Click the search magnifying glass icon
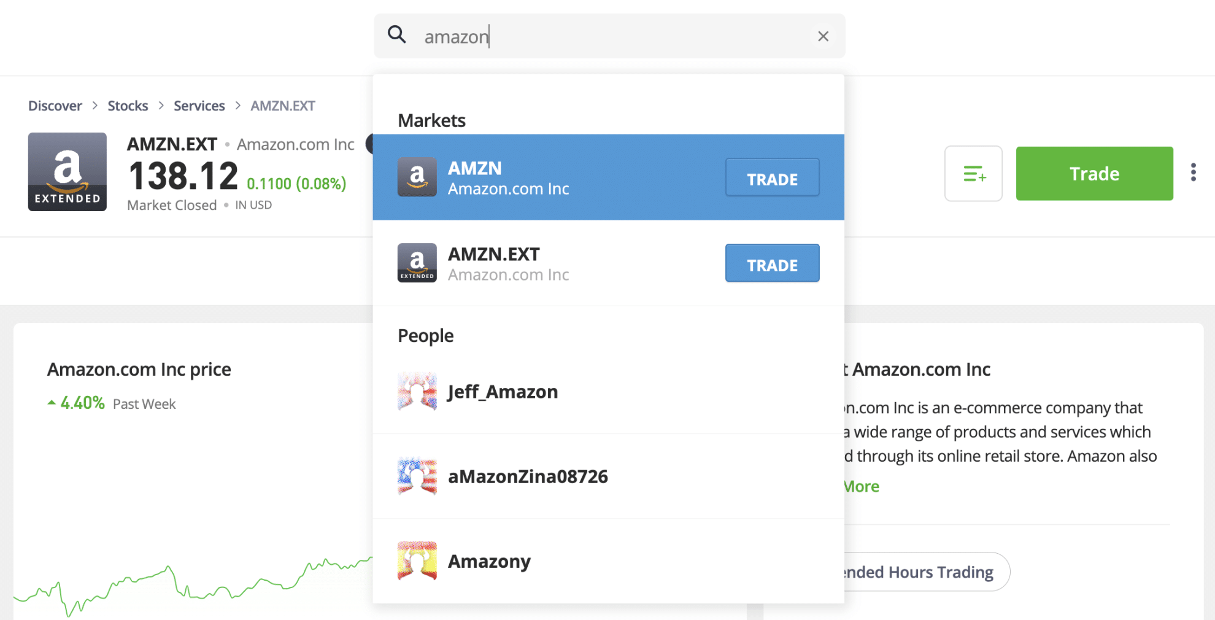The height and width of the screenshot is (620, 1215). [397, 36]
